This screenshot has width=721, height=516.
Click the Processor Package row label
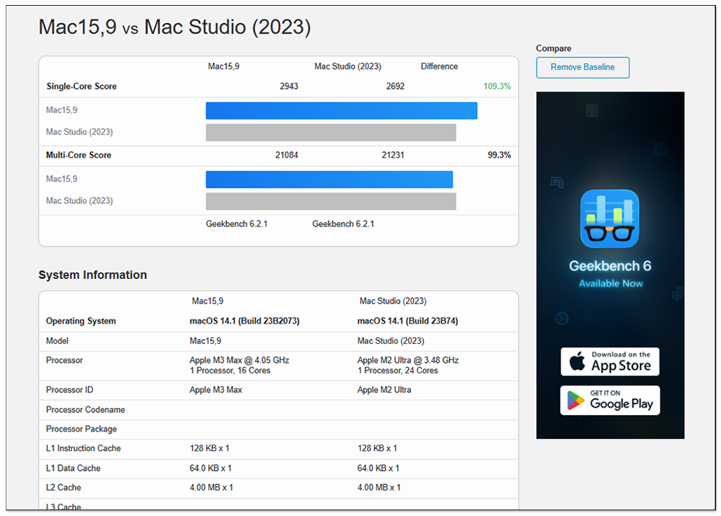tap(81, 429)
